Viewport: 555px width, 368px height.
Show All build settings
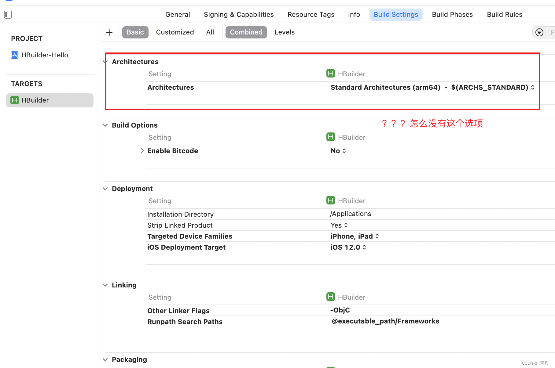210,32
